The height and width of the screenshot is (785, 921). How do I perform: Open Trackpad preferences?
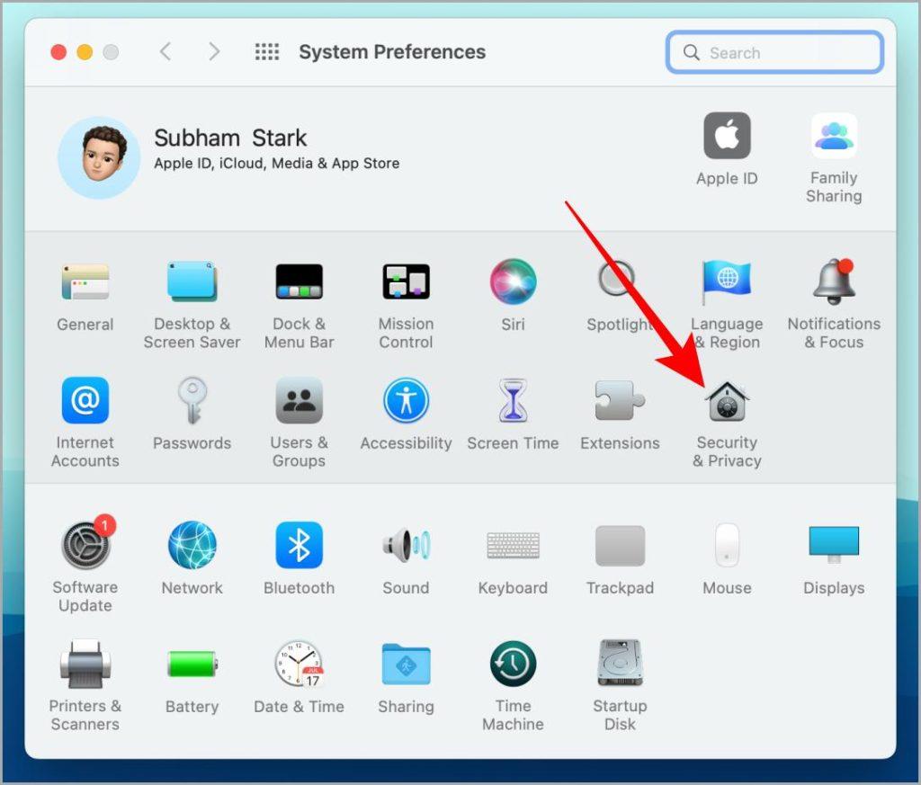coord(620,545)
